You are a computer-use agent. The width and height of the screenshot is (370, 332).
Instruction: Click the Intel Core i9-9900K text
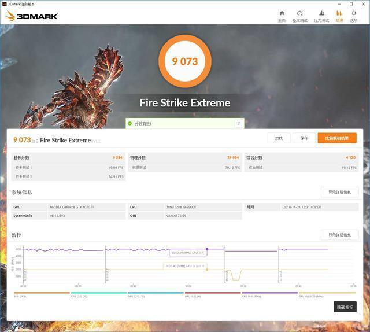(x=181, y=207)
